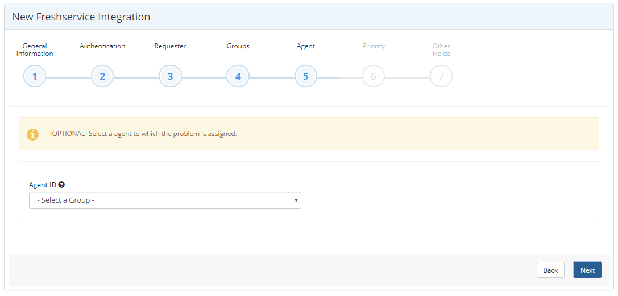Jump to step 2 circle
Screen dimensions: 618x296
[x=102, y=76]
